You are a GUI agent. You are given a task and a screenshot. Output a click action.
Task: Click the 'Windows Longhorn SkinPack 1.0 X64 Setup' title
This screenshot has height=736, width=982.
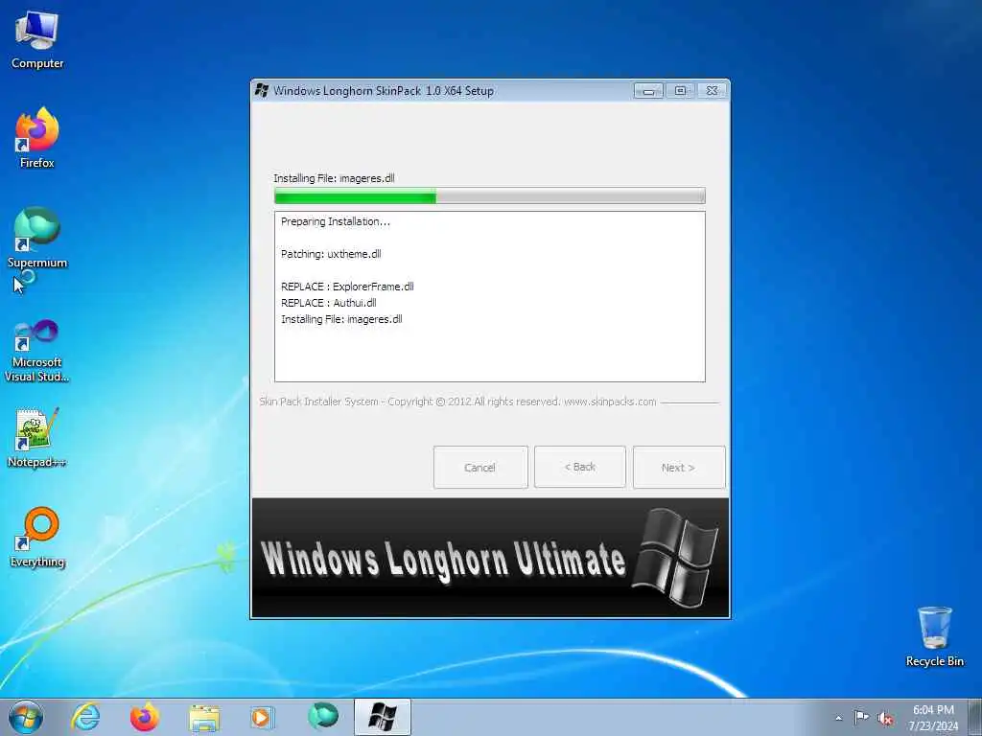tap(384, 91)
